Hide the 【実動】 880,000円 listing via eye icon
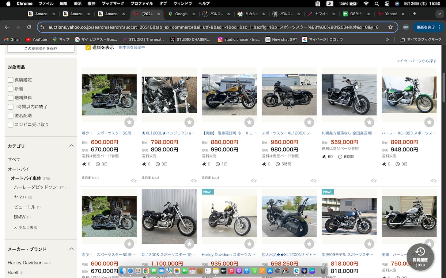This screenshot has width=446, height=278. (x=253, y=181)
